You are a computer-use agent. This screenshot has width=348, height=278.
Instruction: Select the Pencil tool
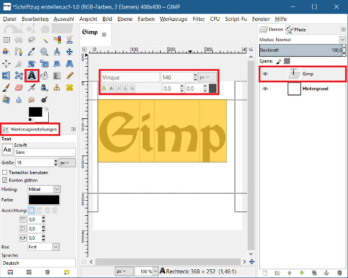(x=70, y=75)
